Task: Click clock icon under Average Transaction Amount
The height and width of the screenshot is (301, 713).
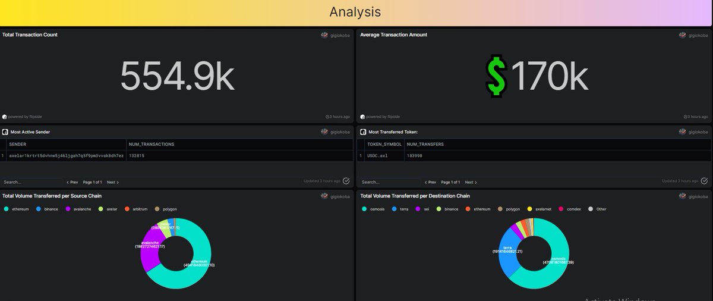Action: (x=686, y=117)
